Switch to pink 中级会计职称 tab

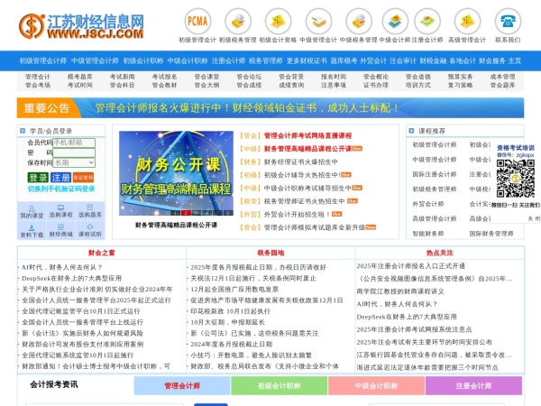point(376,385)
